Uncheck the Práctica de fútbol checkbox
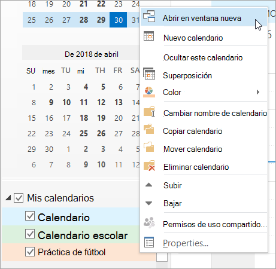The image size is (276, 269). point(30,252)
